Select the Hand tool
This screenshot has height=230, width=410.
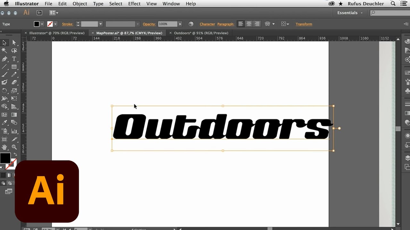[x=4, y=147]
